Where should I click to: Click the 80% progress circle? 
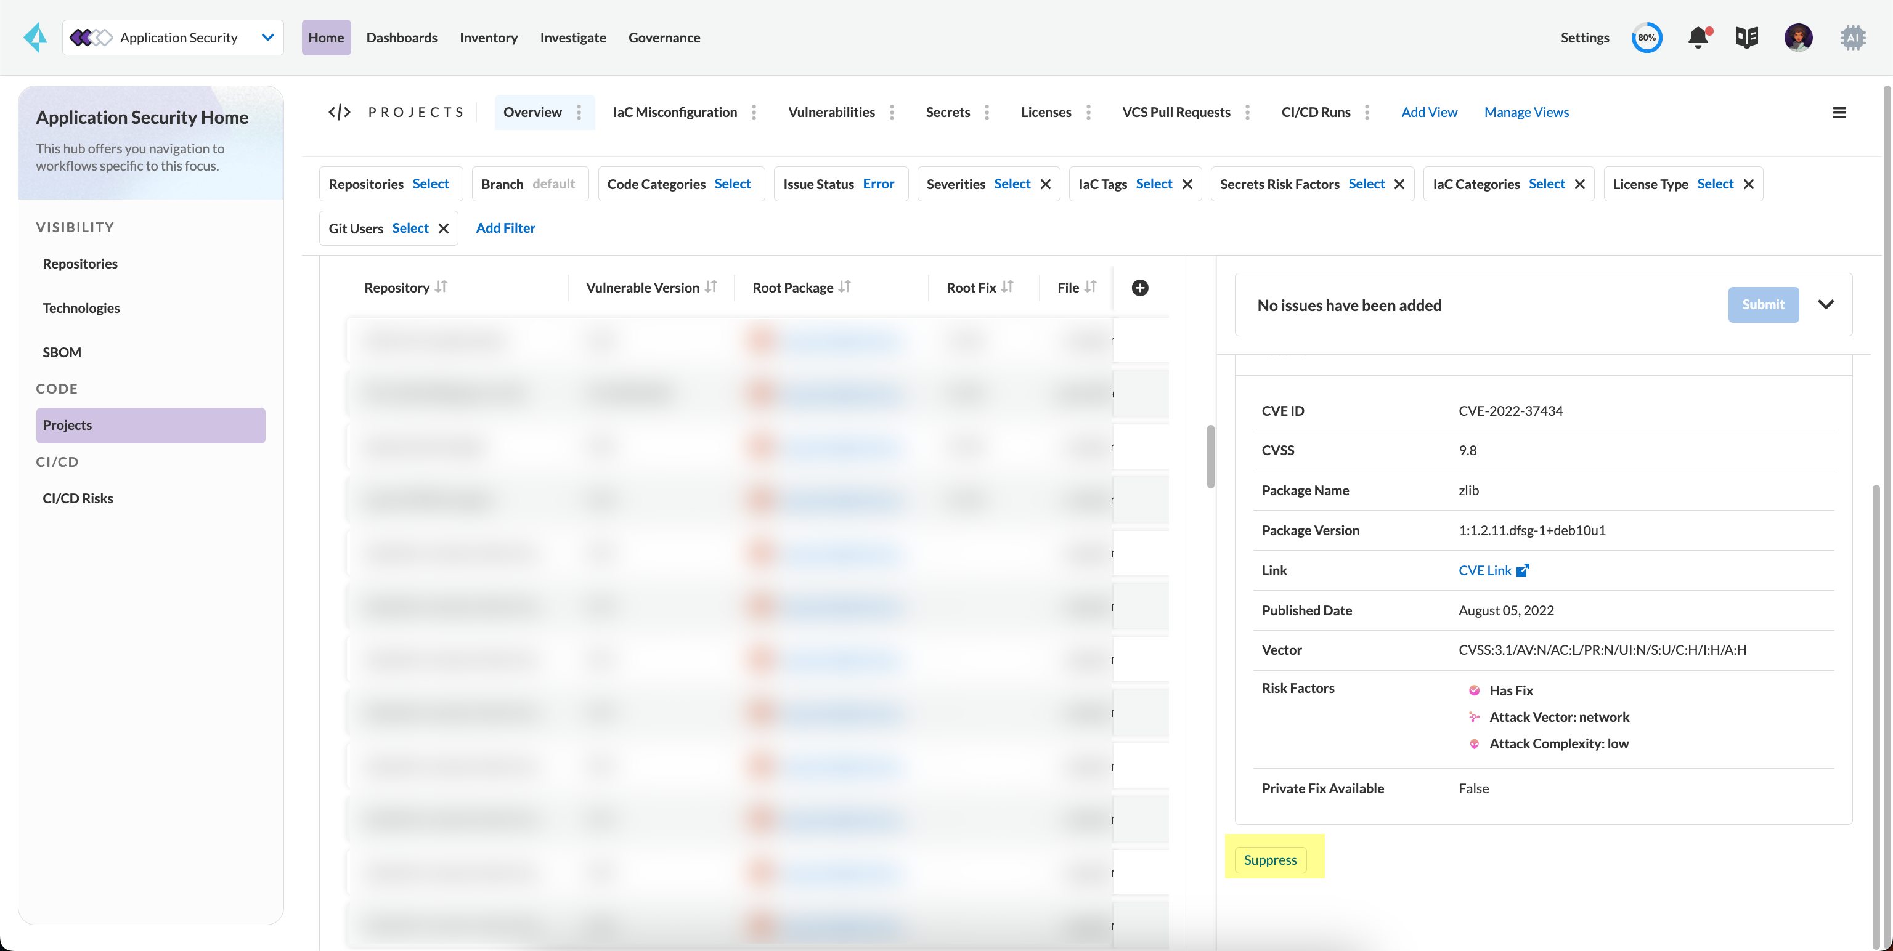click(x=1647, y=38)
